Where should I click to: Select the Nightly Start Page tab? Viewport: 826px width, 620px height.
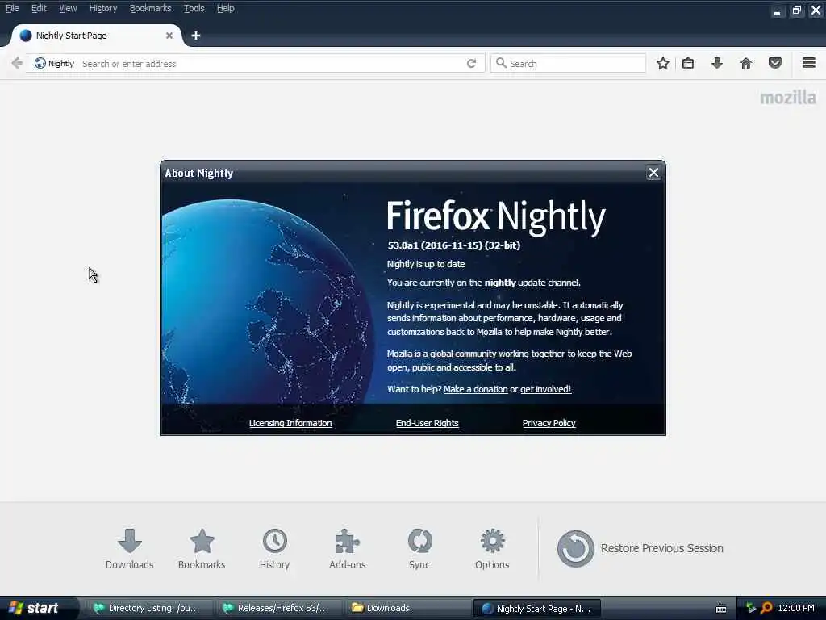pyautogui.click(x=97, y=36)
